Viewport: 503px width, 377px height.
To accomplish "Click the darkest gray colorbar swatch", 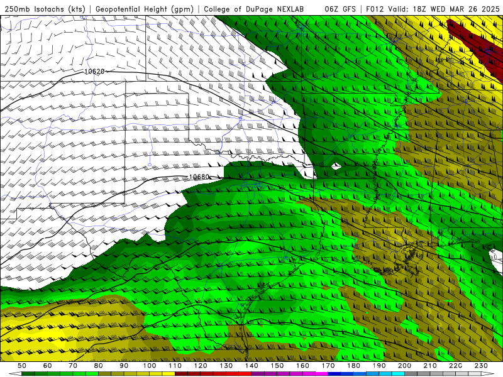I will (x=411, y=374).
